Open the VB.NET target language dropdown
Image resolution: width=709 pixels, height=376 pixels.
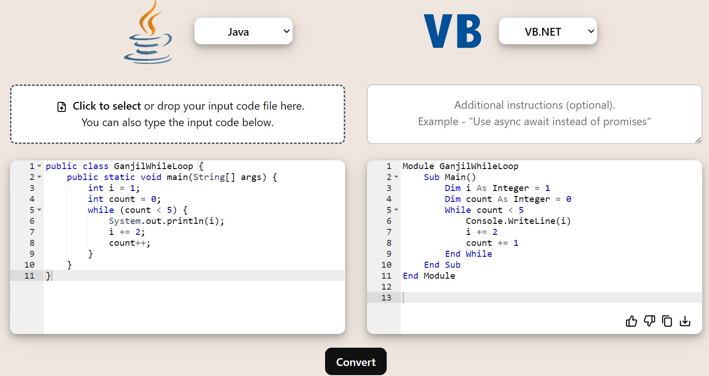(x=547, y=32)
